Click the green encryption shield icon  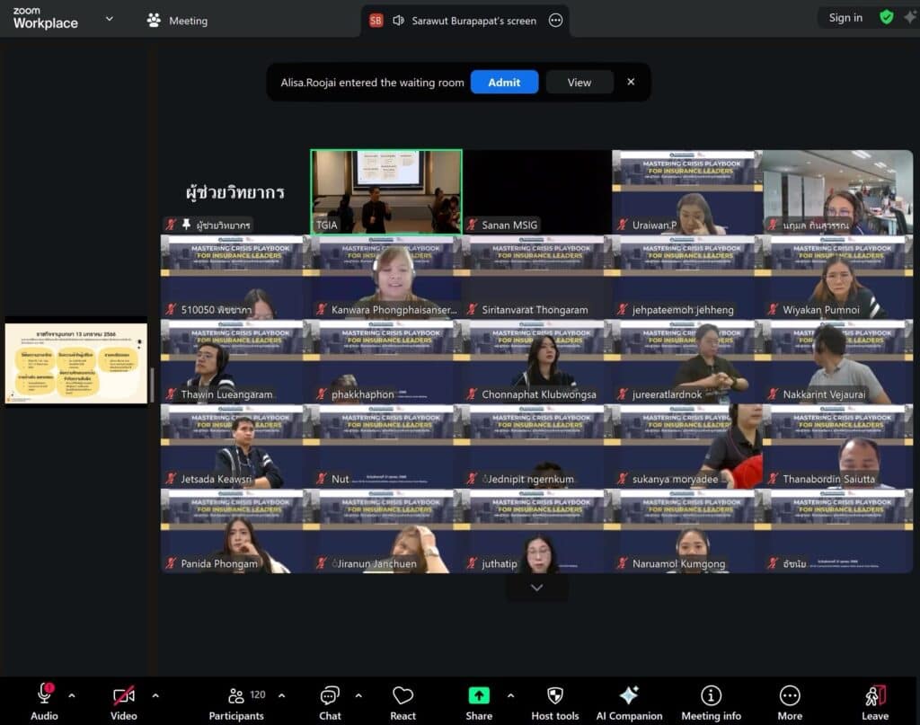pos(886,17)
